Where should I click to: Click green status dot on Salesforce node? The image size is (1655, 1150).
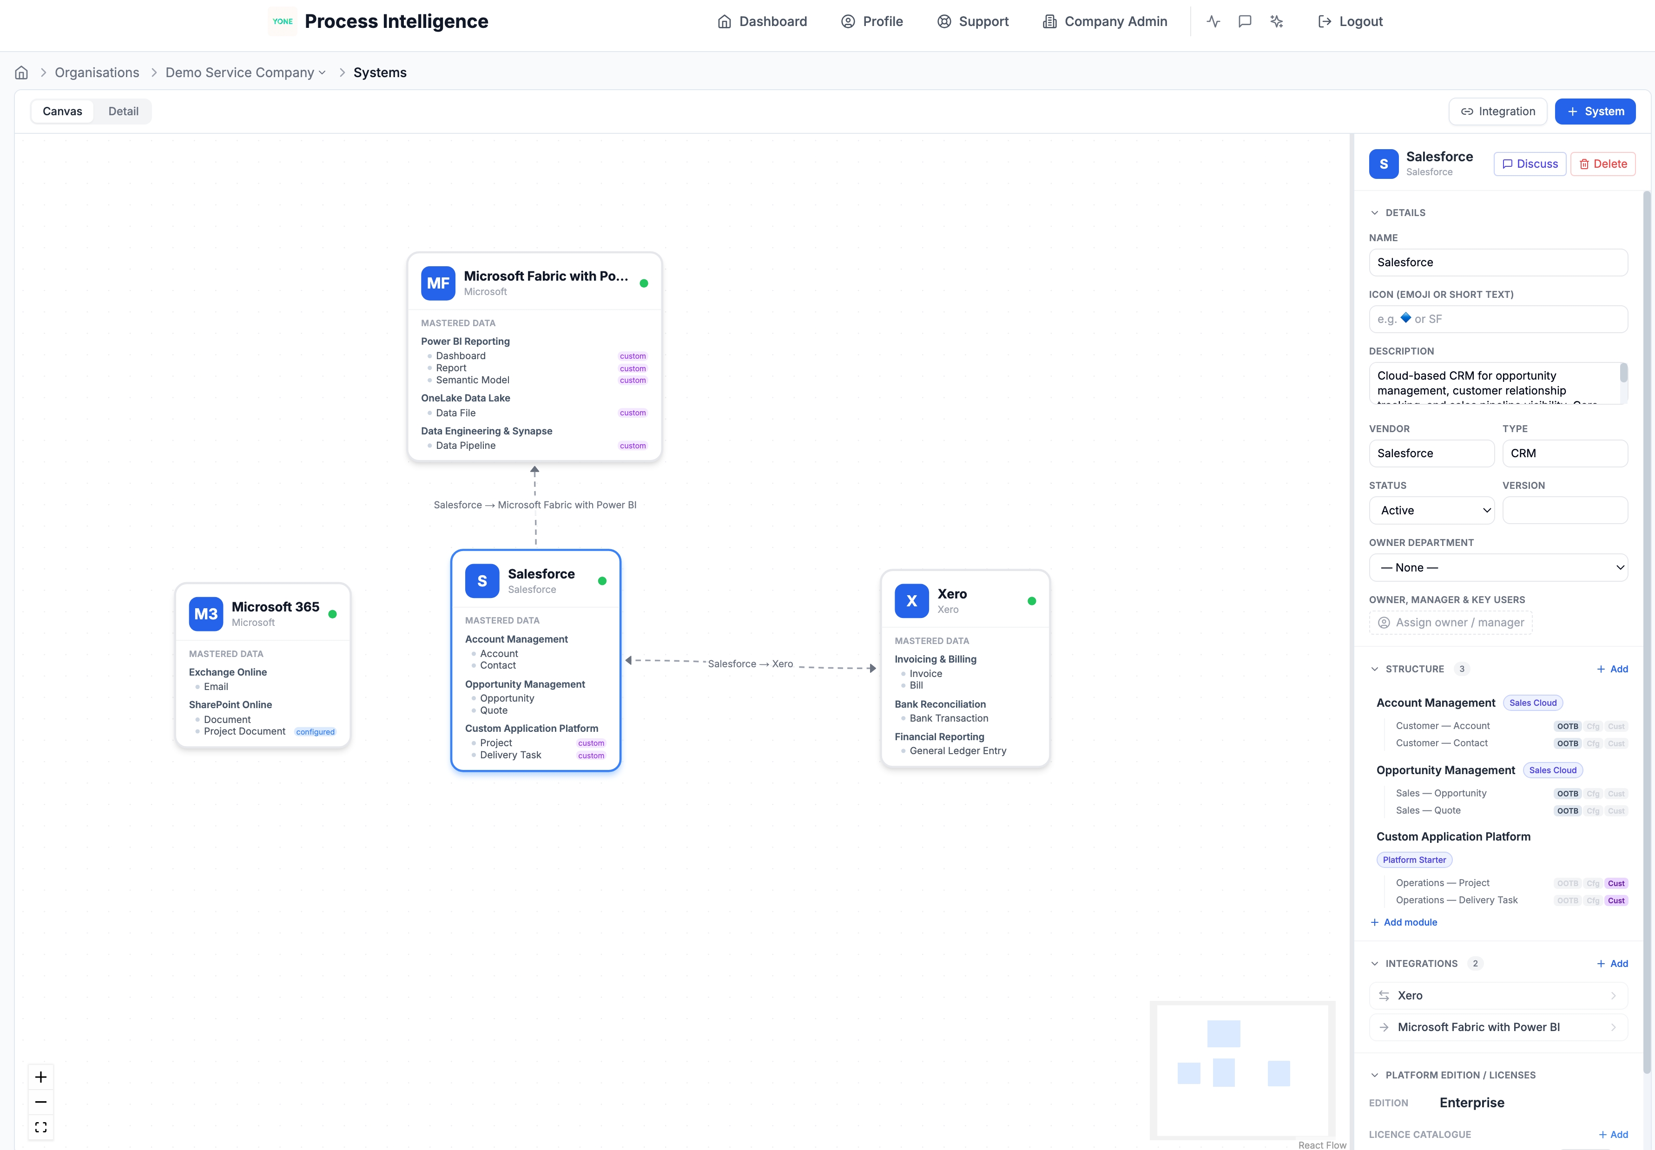602,581
